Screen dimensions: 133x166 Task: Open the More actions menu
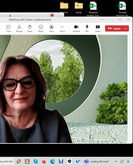click(x=62, y=29)
